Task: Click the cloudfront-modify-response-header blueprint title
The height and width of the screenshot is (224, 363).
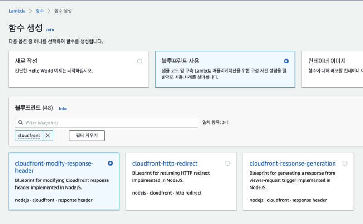Action: coord(54,167)
